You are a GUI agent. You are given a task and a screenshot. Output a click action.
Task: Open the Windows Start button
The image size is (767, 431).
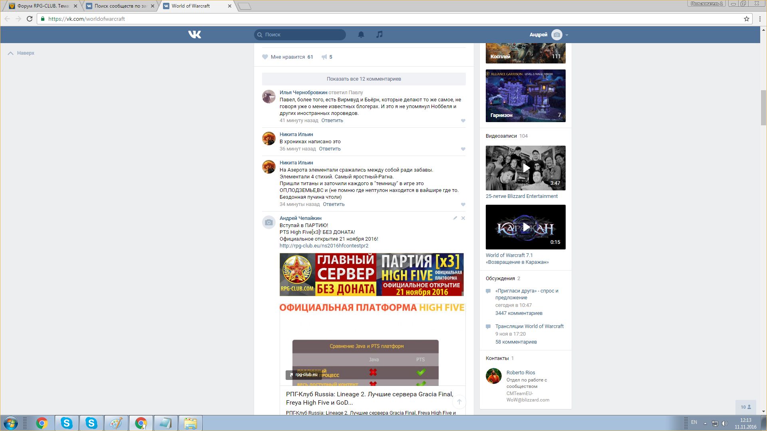pyautogui.click(x=11, y=423)
